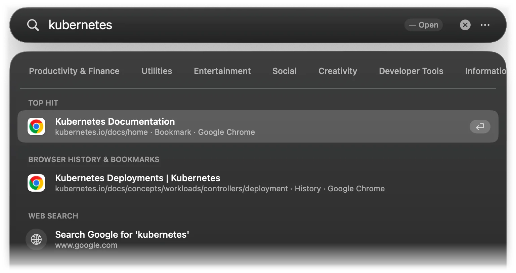Clear the search with the X button

[x=465, y=25]
